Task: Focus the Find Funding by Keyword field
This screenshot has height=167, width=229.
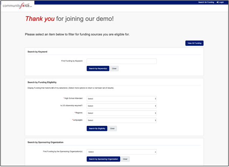Action: click(121, 61)
